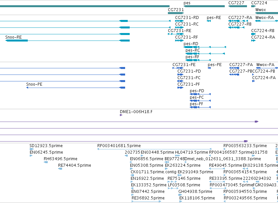Select EST EK118106.5prime

(x=181, y=201)
